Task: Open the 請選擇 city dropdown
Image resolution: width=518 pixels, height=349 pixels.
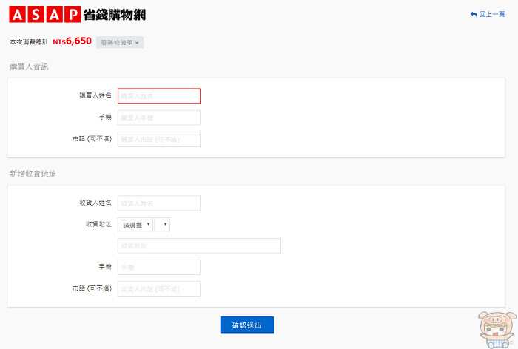Action: tap(135, 225)
